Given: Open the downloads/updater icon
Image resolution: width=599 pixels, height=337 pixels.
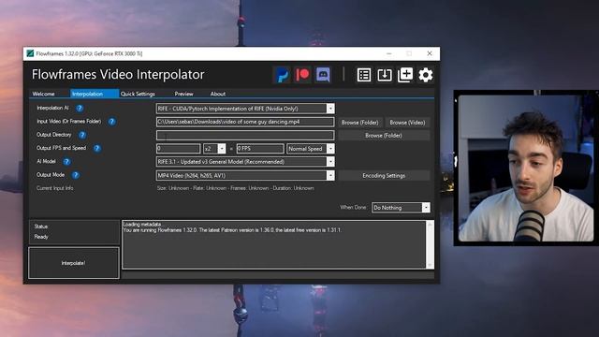Looking at the screenshot, I should (x=385, y=75).
